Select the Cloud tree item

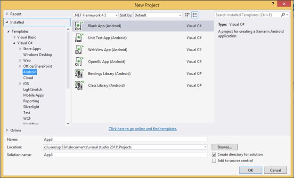click(x=28, y=78)
